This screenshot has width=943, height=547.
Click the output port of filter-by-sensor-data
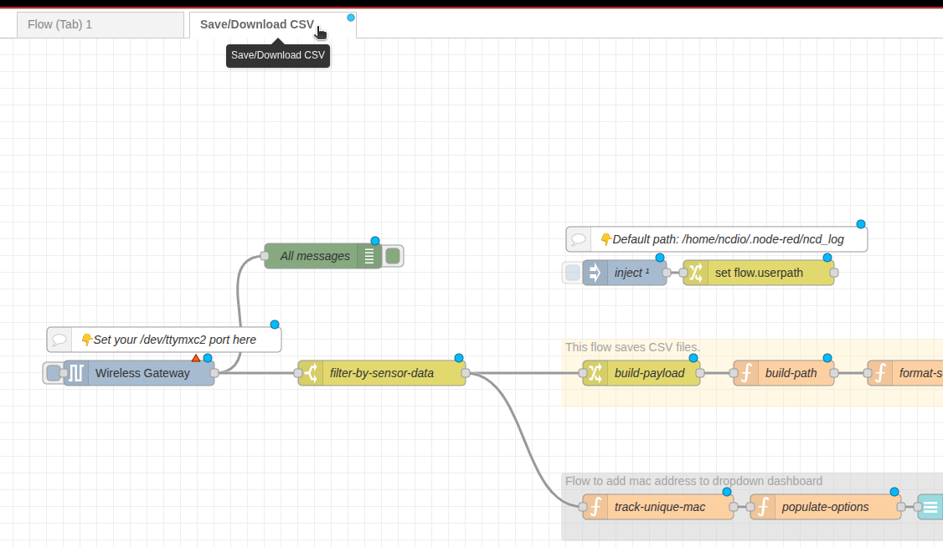tap(466, 373)
